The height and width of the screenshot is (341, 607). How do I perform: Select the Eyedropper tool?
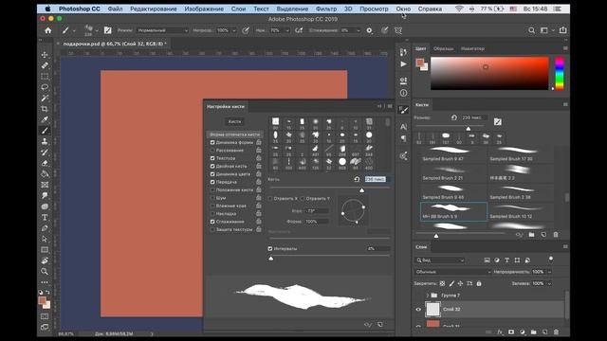(x=45, y=119)
